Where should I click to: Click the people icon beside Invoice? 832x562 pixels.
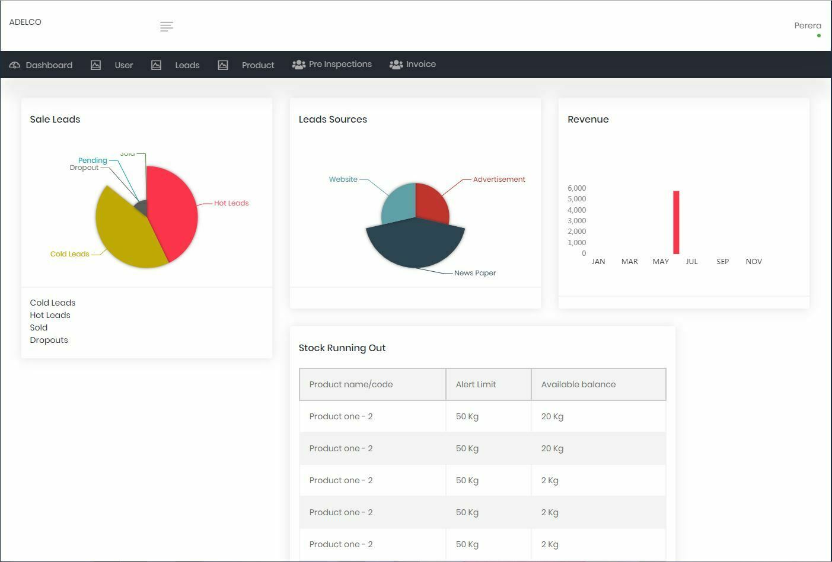pyautogui.click(x=396, y=65)
